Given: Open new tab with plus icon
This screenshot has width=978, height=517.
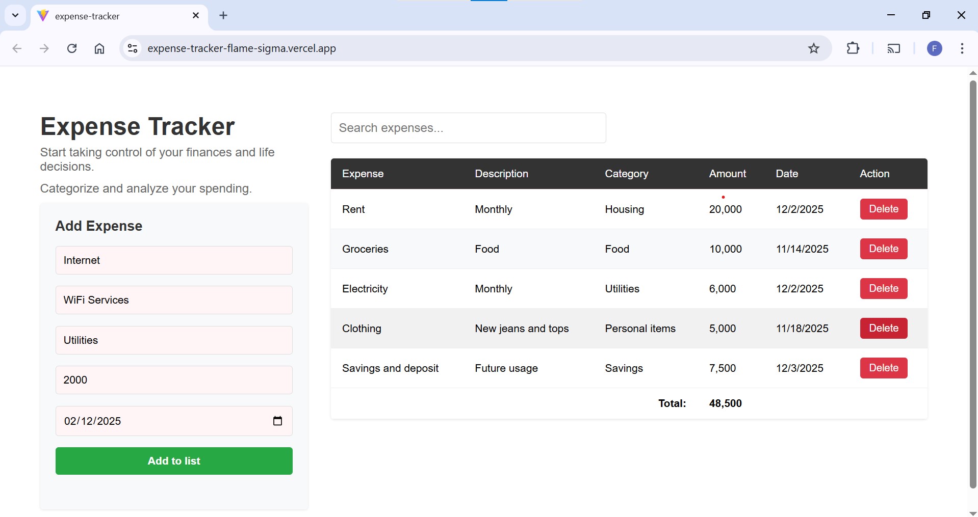Looking at the screenshot, I should pos(223,15).
